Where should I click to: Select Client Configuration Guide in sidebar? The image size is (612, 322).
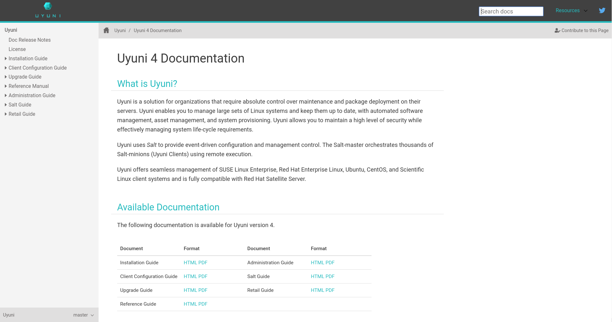point(38,68)
